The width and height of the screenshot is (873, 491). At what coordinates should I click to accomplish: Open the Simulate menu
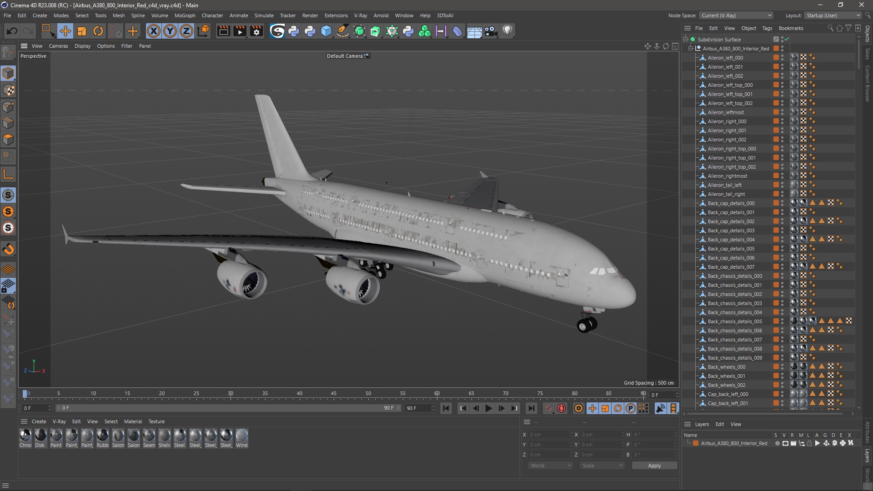[264, 15]
